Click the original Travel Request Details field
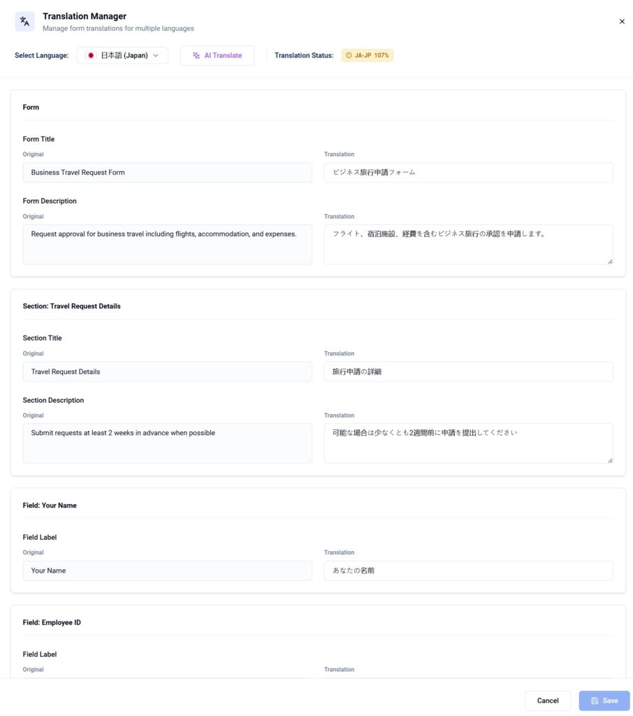 click(x=167, y=371)
